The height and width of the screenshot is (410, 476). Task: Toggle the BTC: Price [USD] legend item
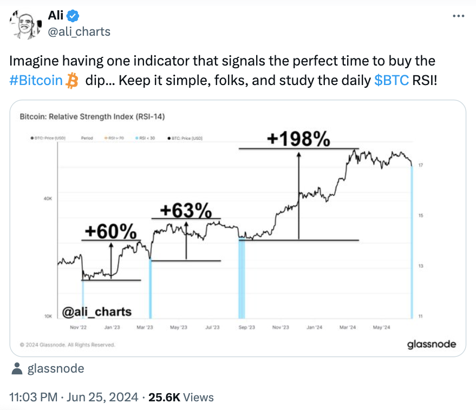pyautogui.click(x=185, y=138)
